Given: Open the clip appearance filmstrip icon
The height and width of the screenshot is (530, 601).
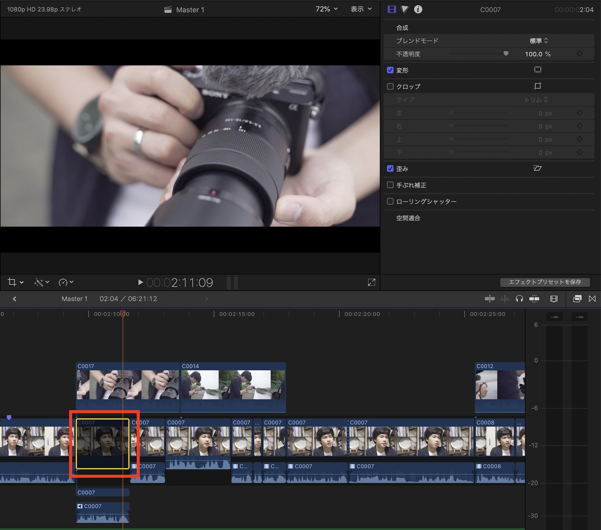Looking at the screenshot, I should 554,299.
